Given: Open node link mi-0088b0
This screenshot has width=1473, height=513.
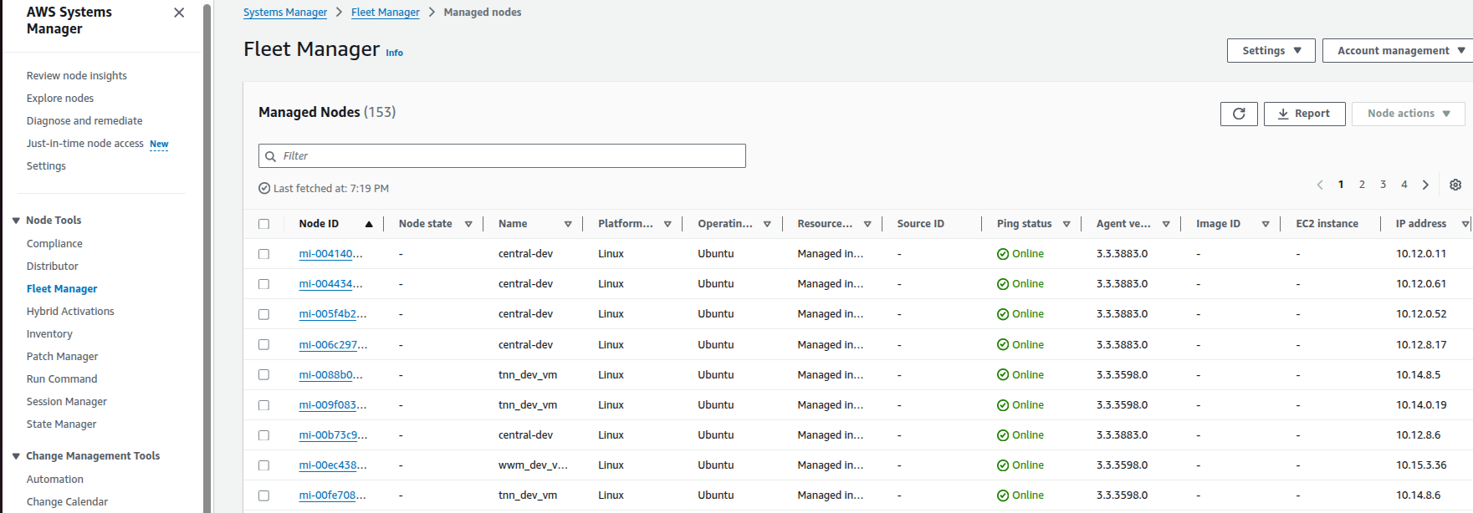Looking at the screenshot, I should pos(330,375).
